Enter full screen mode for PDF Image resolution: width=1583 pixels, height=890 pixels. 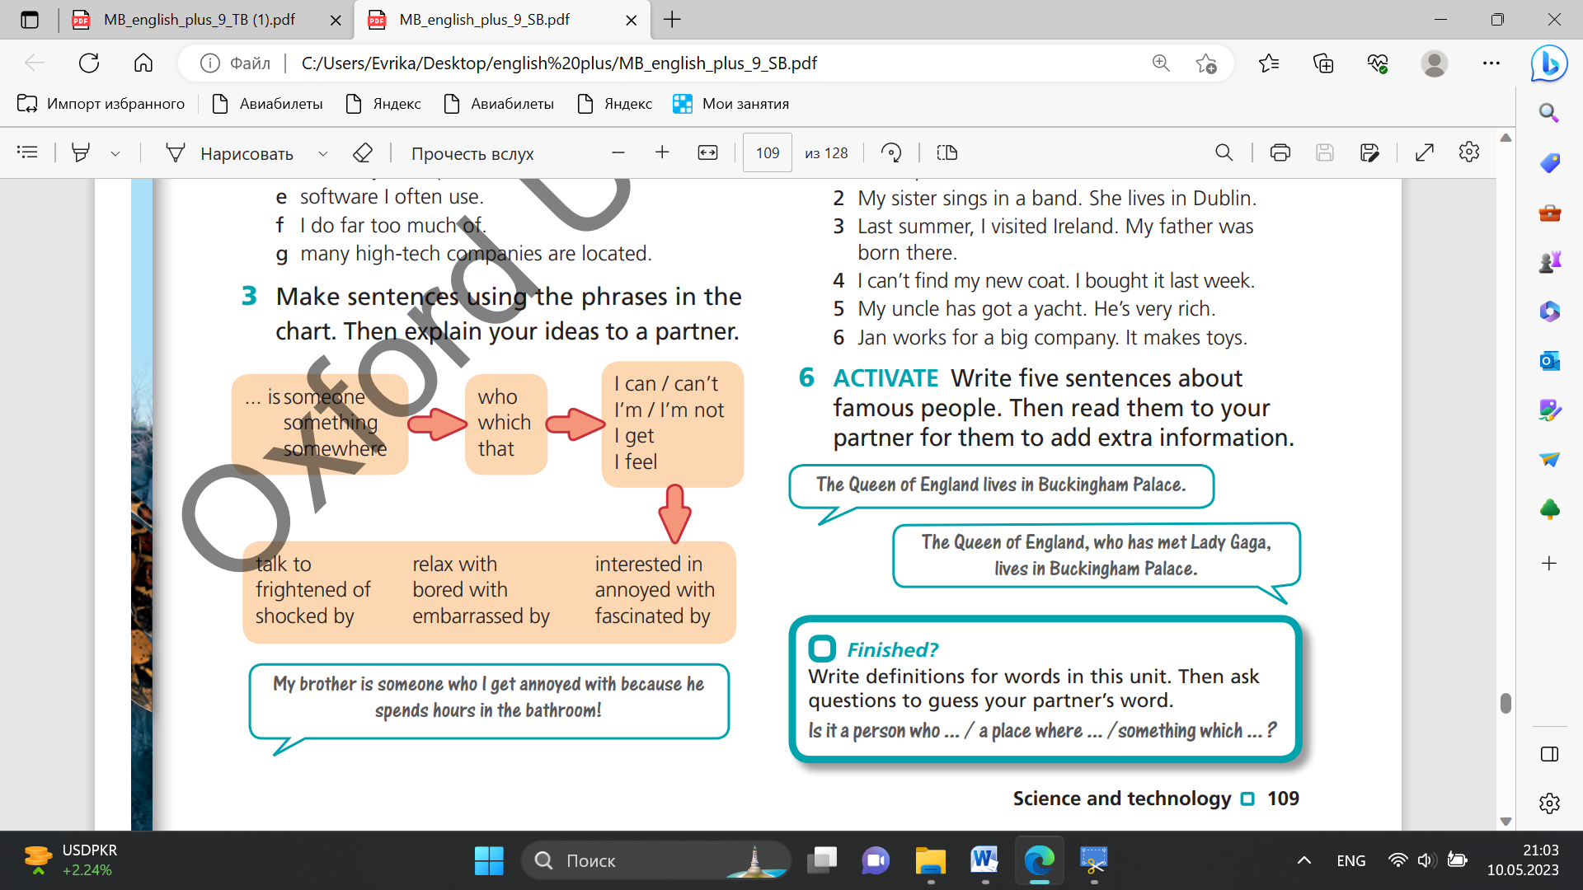click(x=1425, y=152)
